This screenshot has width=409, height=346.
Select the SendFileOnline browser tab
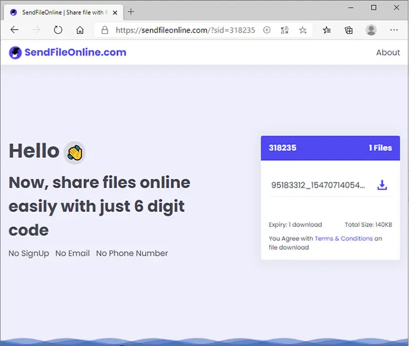tap(63, 12)
